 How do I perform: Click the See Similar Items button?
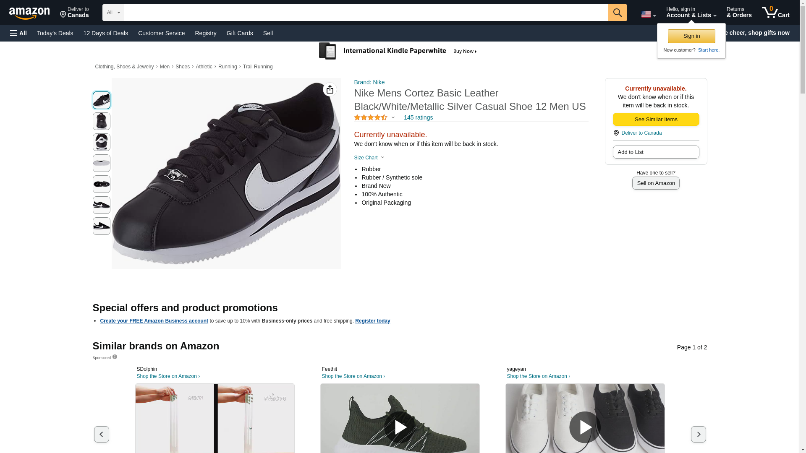coord(656,120)
